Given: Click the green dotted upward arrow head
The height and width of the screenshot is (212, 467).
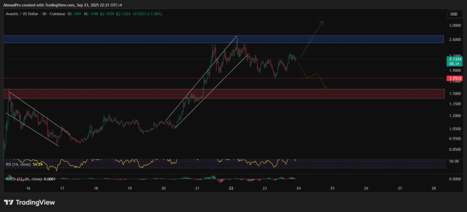Looking at the screenshot, I should click(x=322, y=21).
